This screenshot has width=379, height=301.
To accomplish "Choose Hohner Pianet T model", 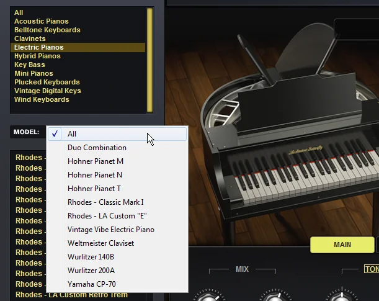I will [x=117, y=189].
